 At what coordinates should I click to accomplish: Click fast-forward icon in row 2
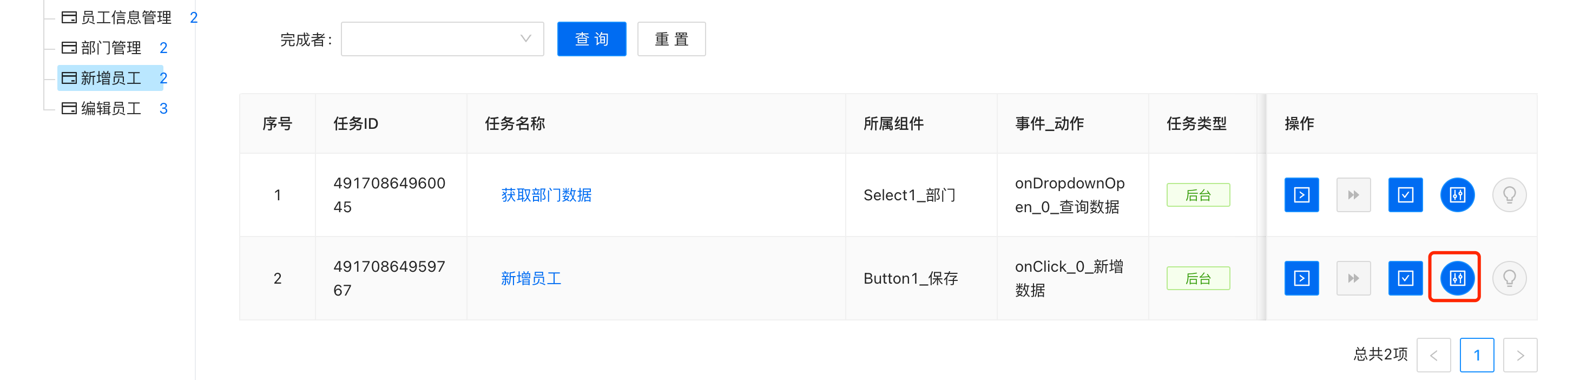pos(1353,279)
